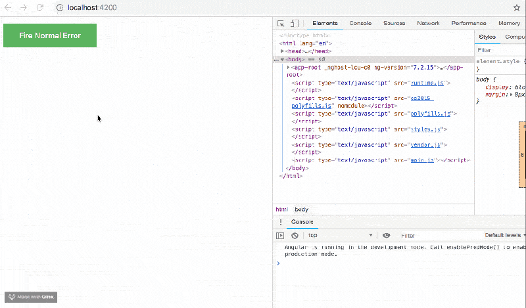Click the element.style rule
Screen dimensions: 526x308
pyautogui.click(x=500, y=61)
